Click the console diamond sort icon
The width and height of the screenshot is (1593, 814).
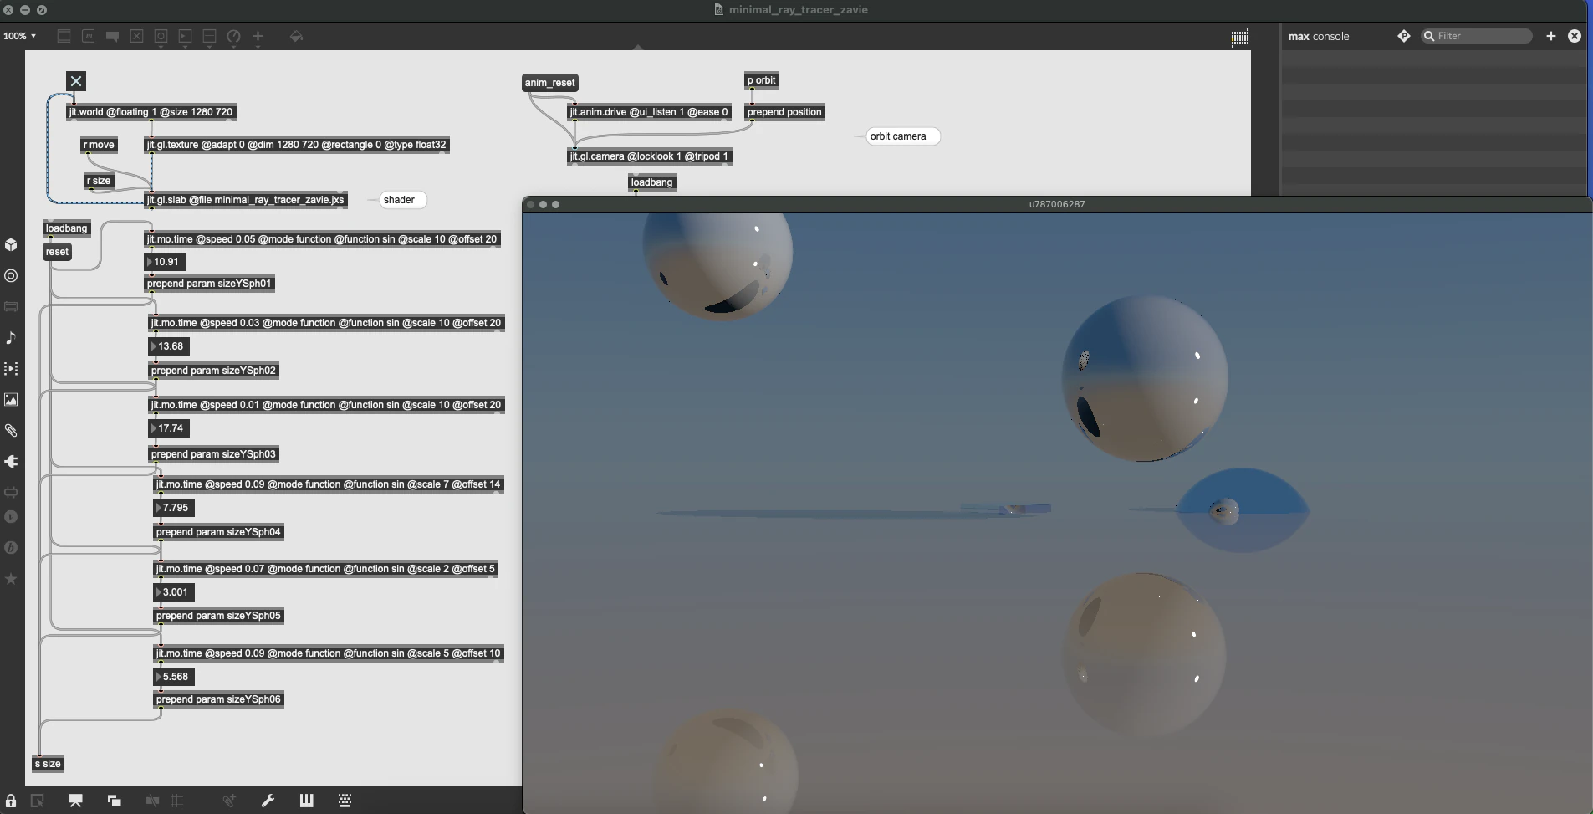(1404, 36)
